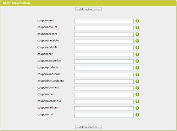Viewport: 177px width, 131px height.
Task: Click into the couponminimum text box
Action: (104, 108)
